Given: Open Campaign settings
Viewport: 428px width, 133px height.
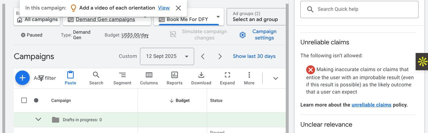Looking at the screenshot, I should (x=264, y=35).
